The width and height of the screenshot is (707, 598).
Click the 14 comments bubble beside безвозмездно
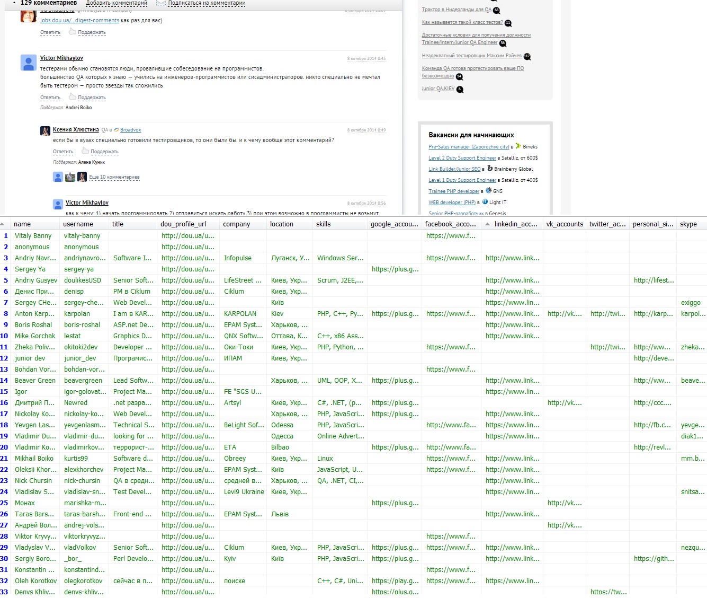click(459, 77)
